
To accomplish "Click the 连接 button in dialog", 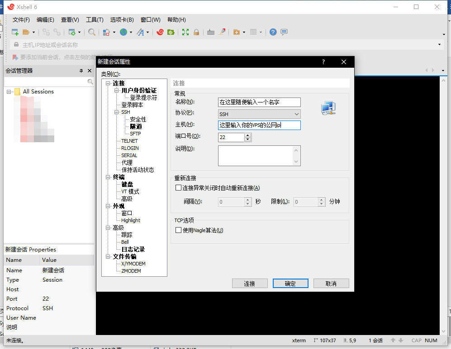I will pyautogui.click(x=250, y=284).
